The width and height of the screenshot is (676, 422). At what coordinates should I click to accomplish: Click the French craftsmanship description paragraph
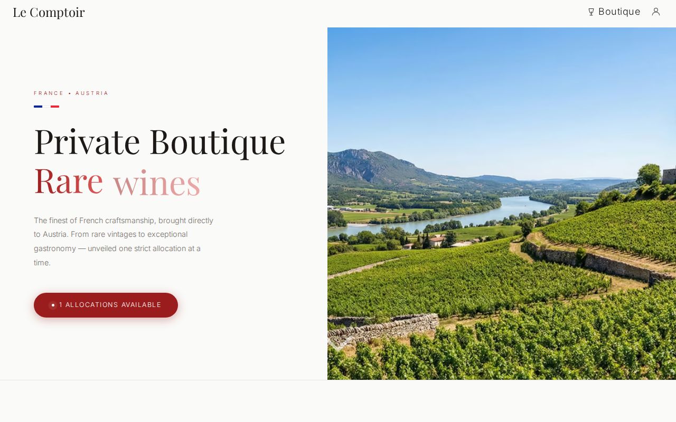tap(124, 241)
